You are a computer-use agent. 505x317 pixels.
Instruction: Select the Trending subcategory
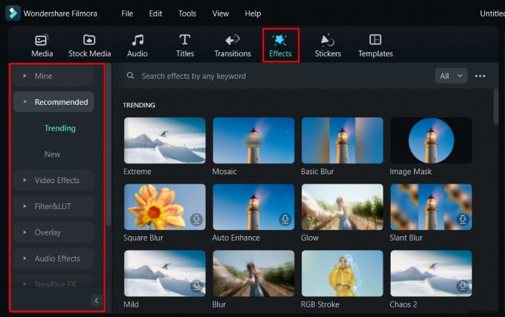pyautogui.click(x=60, y=128)
